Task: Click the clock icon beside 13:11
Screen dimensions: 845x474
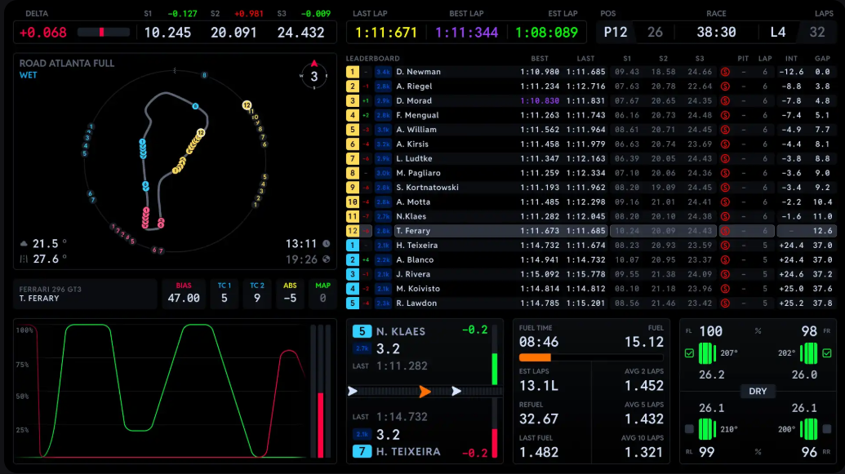Action: [326, 244]
